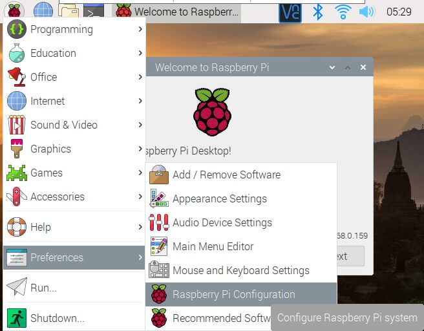The height and width of the screenshot is (331, 424).
Task: Expand the Programming submenu arrow
Action: tap(140, 29)
